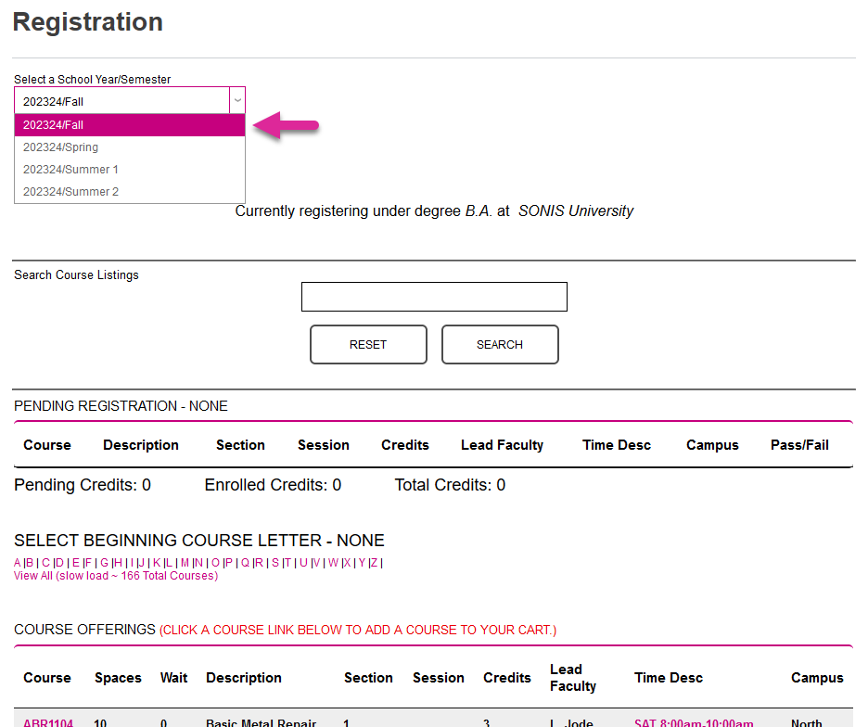Select beginning course letter B
The width and height of the screenshot is (868, 727).
(29, 563)
